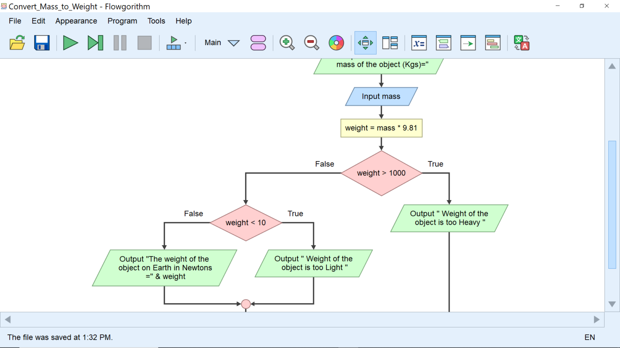Pause program execution

[x=120, y=43]
